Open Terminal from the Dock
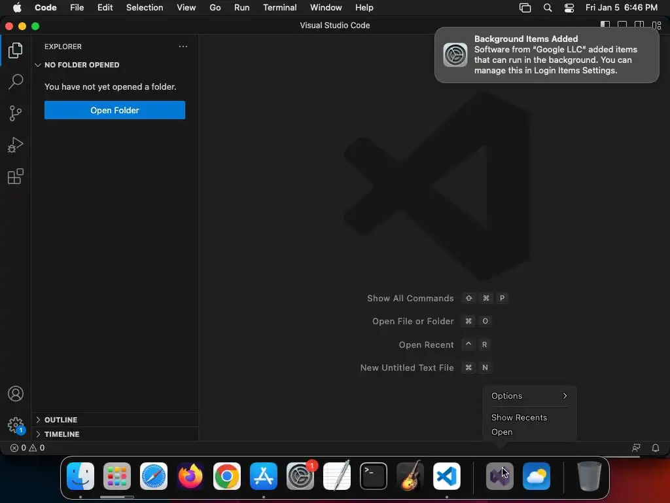Screen dimensions: 670x503 374,476
